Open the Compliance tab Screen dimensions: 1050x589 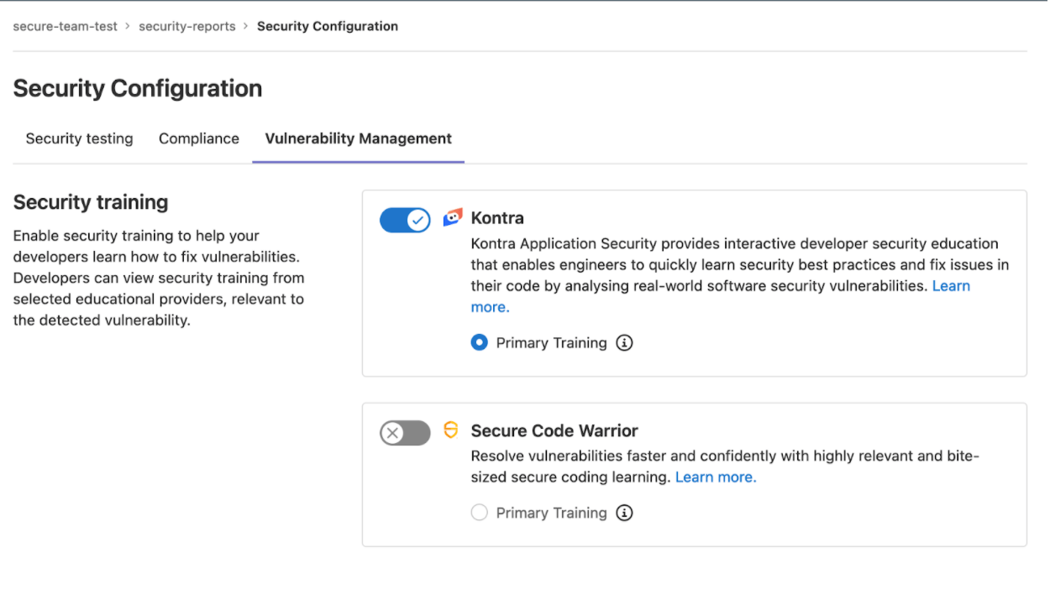[198, 138]
